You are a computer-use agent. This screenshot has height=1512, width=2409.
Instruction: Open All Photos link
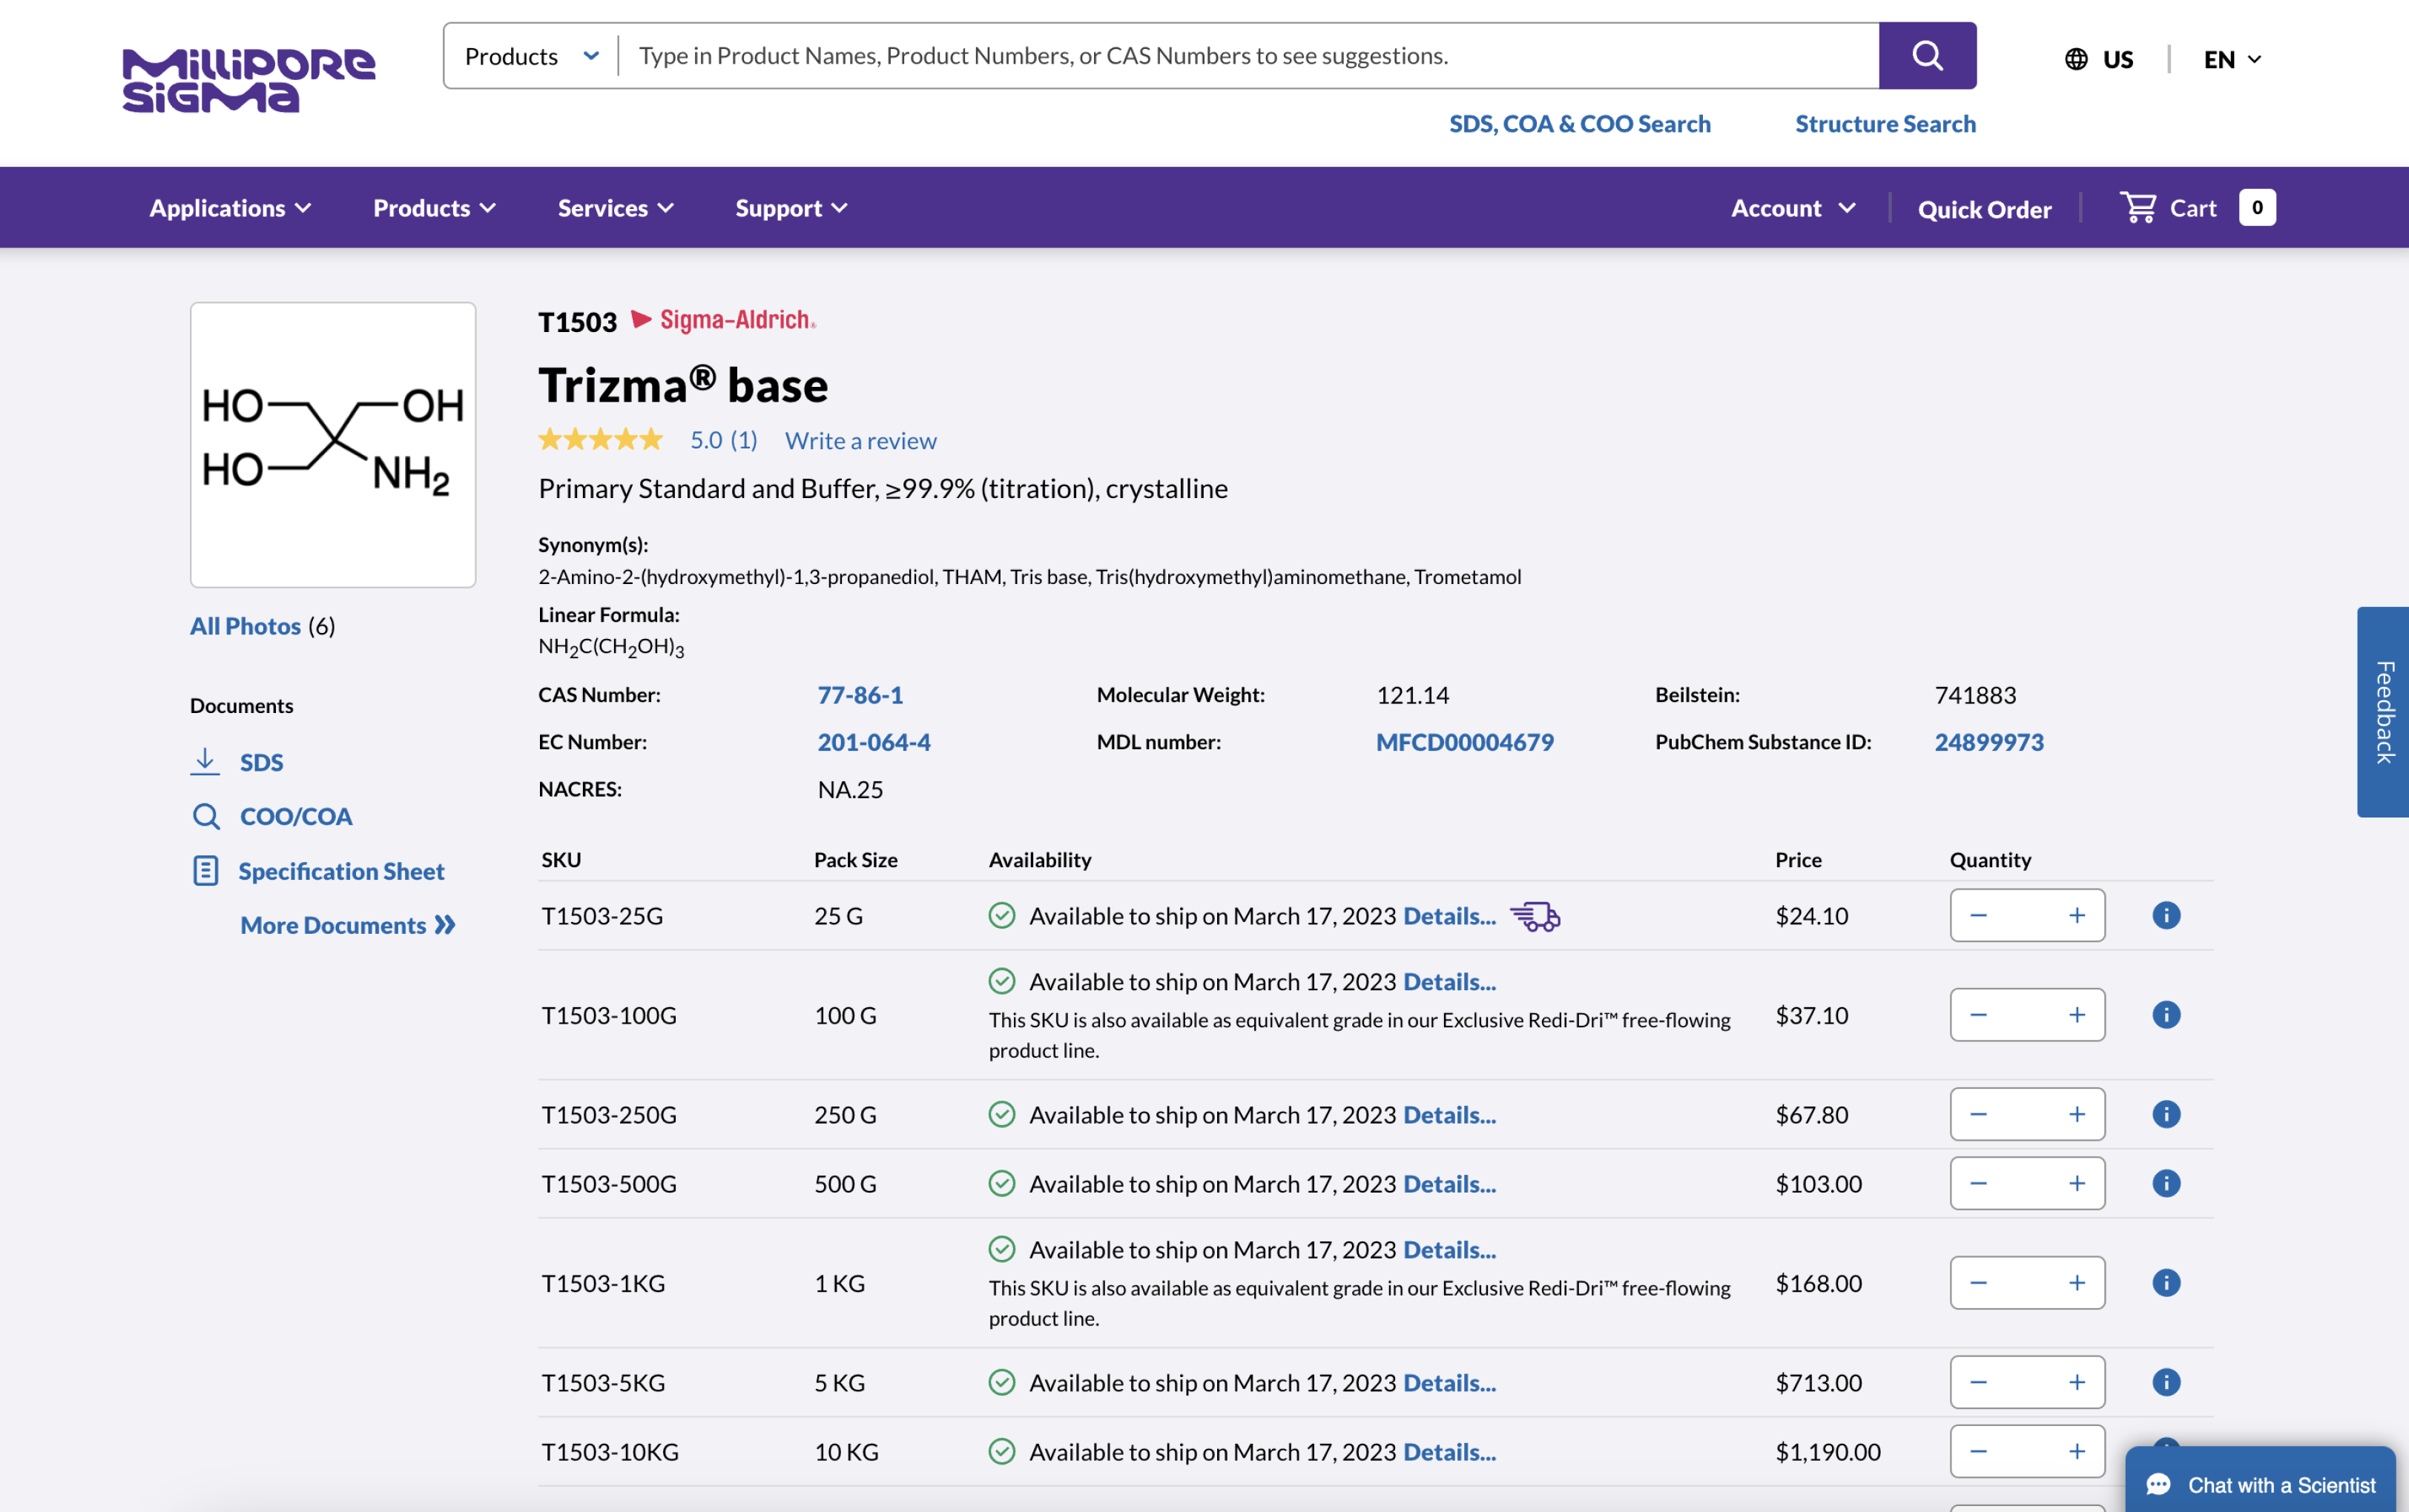pyautogui.click(x=245, y=625)
